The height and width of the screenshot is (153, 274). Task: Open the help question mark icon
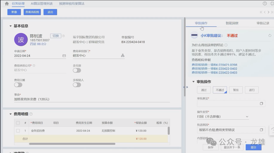265,4
